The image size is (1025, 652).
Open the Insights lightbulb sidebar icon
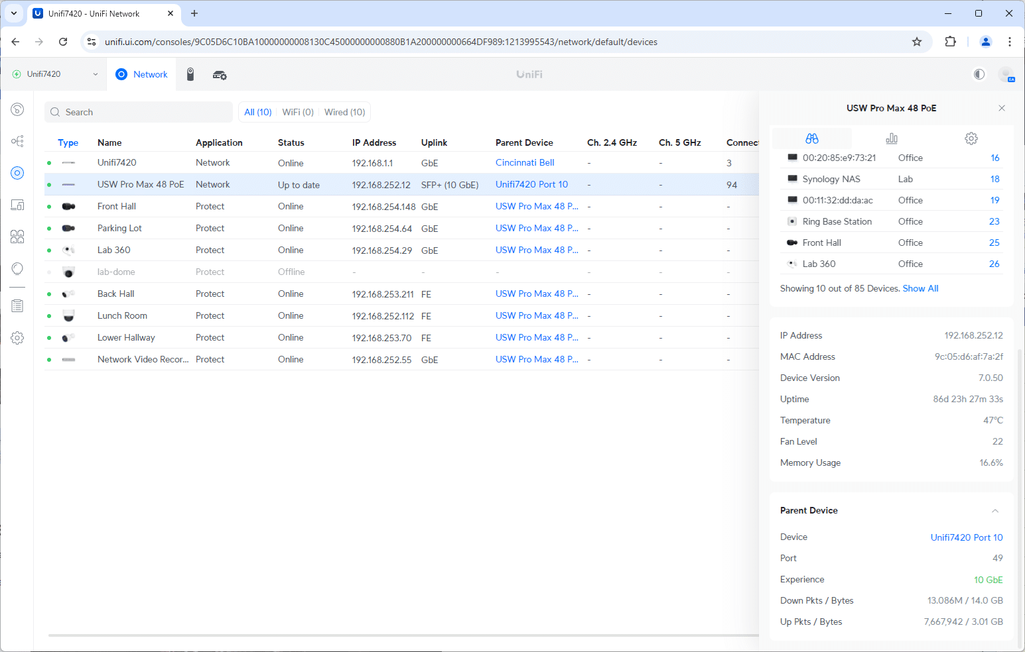coord(17,268)
